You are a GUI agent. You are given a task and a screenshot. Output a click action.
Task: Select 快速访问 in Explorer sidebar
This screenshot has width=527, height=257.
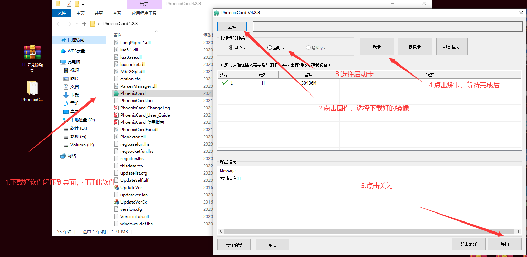pyautogui.click(x=79, y=40)
